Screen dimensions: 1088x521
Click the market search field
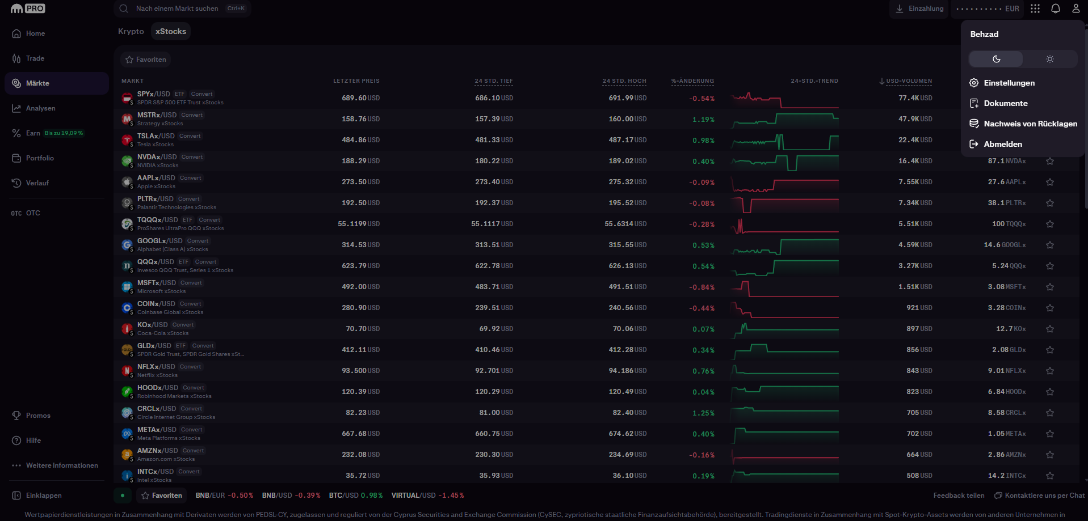(x=182, y=9)
